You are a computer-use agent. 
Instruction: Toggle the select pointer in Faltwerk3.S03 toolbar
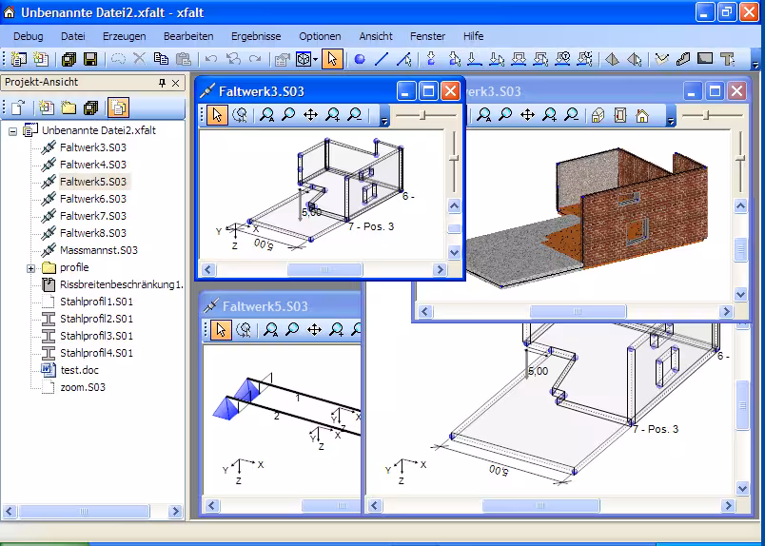pos(218,115)
